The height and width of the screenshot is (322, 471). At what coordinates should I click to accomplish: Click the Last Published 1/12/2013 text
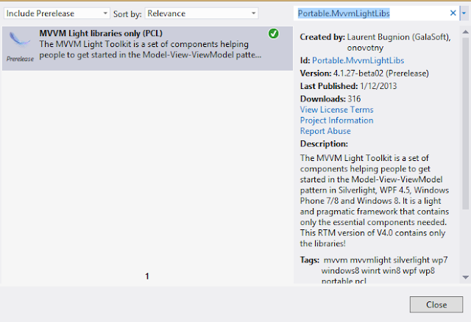[348, 87]
